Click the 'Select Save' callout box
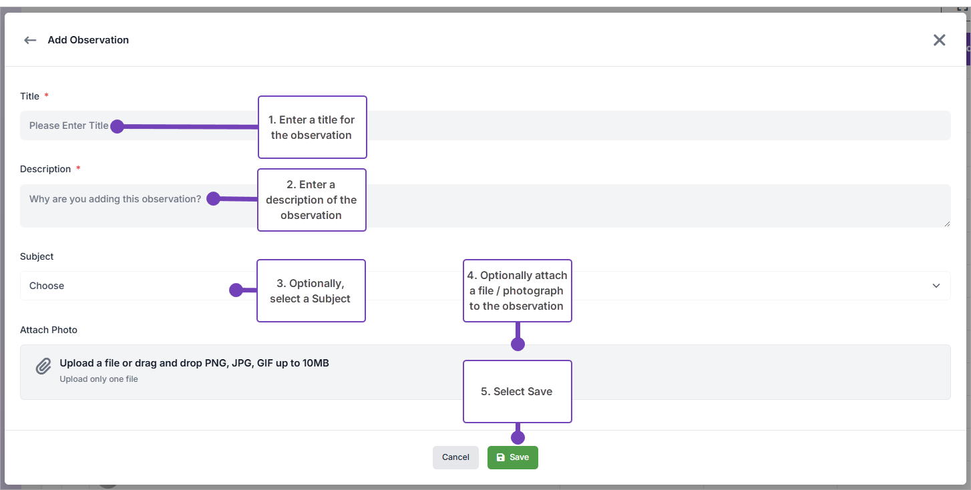The width and height of the screenshot is (971, 490). (518, 391)
